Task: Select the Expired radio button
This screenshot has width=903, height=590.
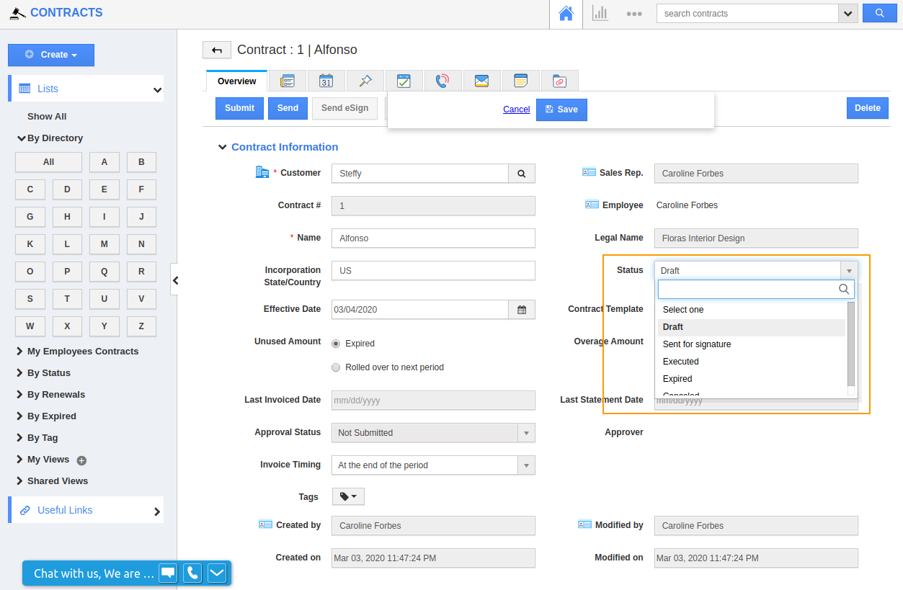Action: [x=335, y=344]
